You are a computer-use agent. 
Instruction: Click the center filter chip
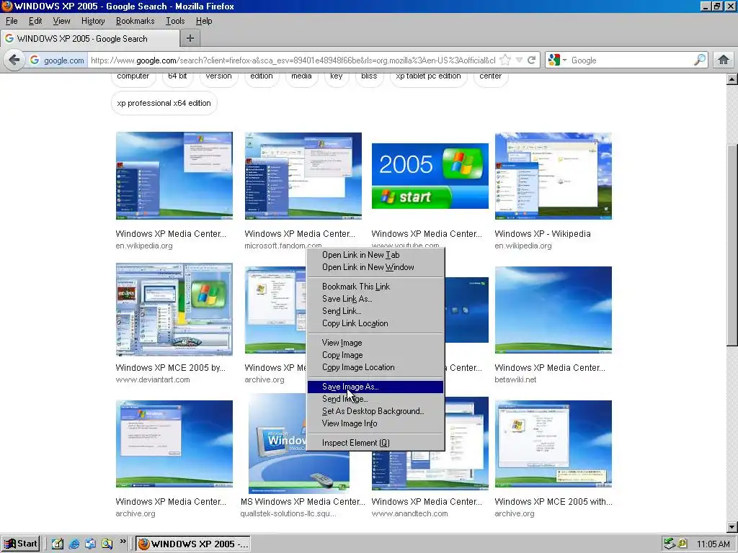pyautogui.click(x=490, y=78)
